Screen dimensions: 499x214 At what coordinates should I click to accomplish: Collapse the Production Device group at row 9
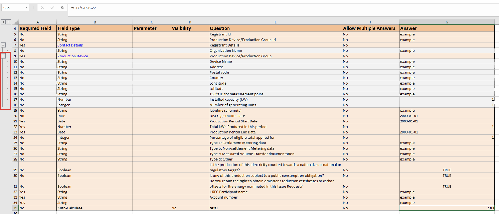pos(3,56)
